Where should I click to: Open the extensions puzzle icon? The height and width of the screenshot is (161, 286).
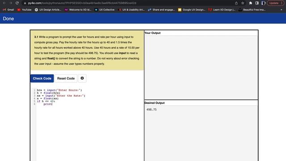(x=250, y=3)
